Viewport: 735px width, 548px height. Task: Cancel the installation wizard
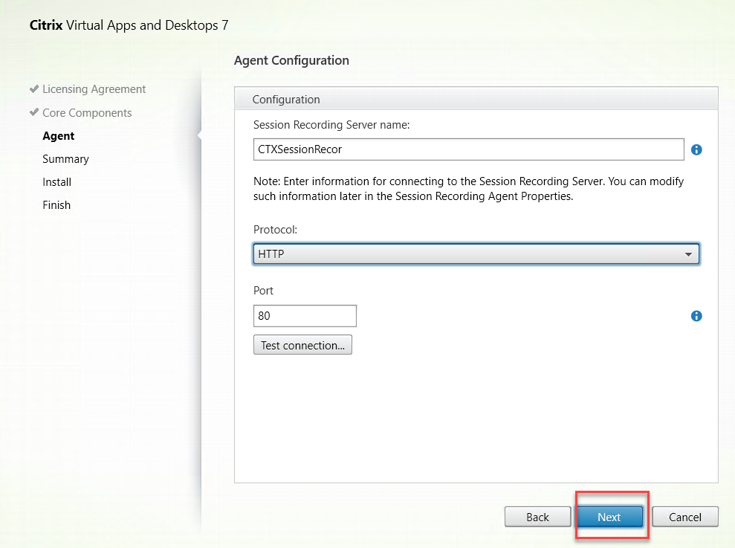coord(685,517)
